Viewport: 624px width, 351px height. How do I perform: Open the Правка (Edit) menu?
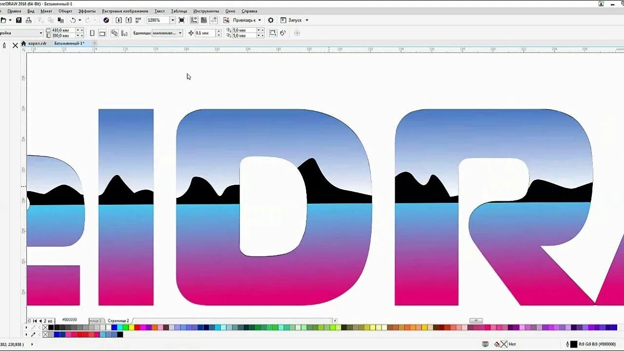pos(14,11)
